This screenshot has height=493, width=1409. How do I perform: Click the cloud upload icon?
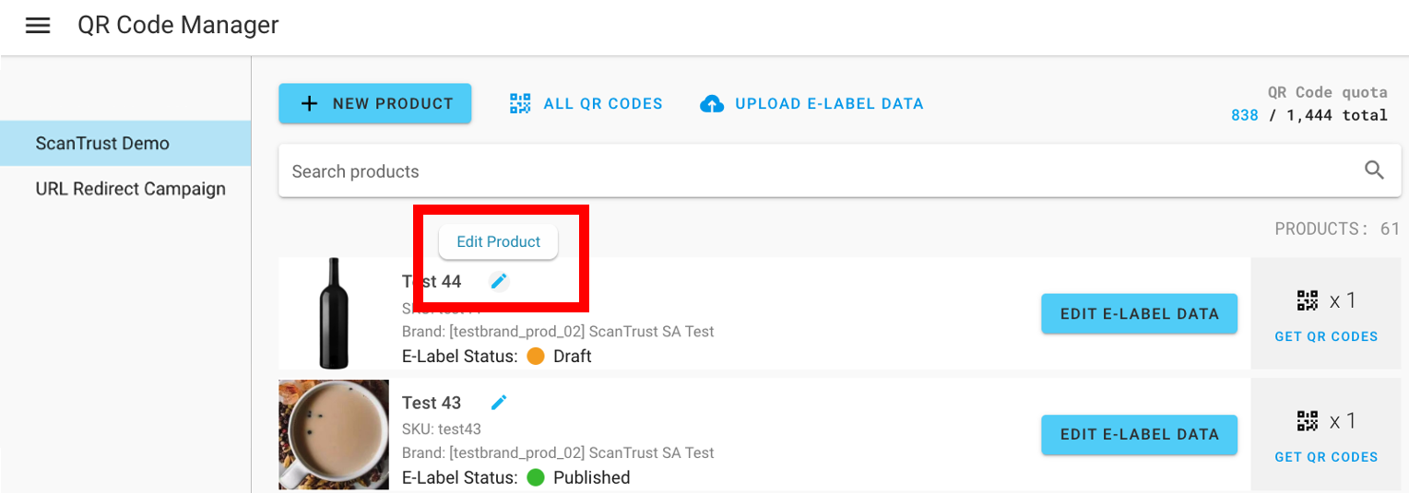tap(712, 104)
